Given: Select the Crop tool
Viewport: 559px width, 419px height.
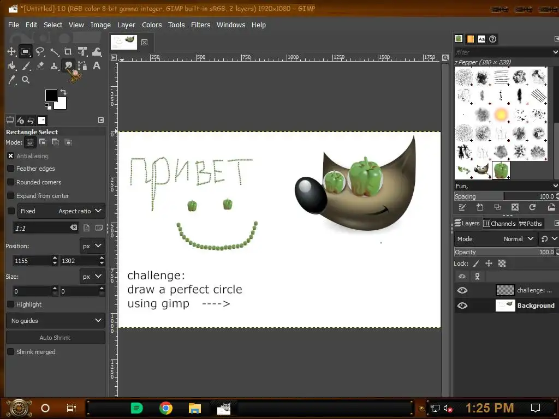Looking at the screenshot, I should coord(68,52).
